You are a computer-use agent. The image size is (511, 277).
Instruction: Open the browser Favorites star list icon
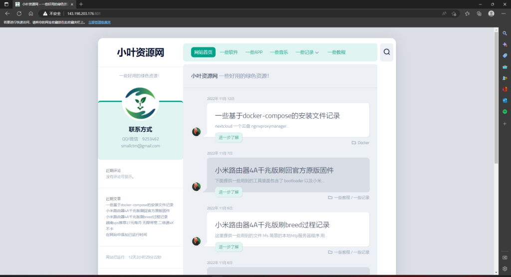pos(467,13)
